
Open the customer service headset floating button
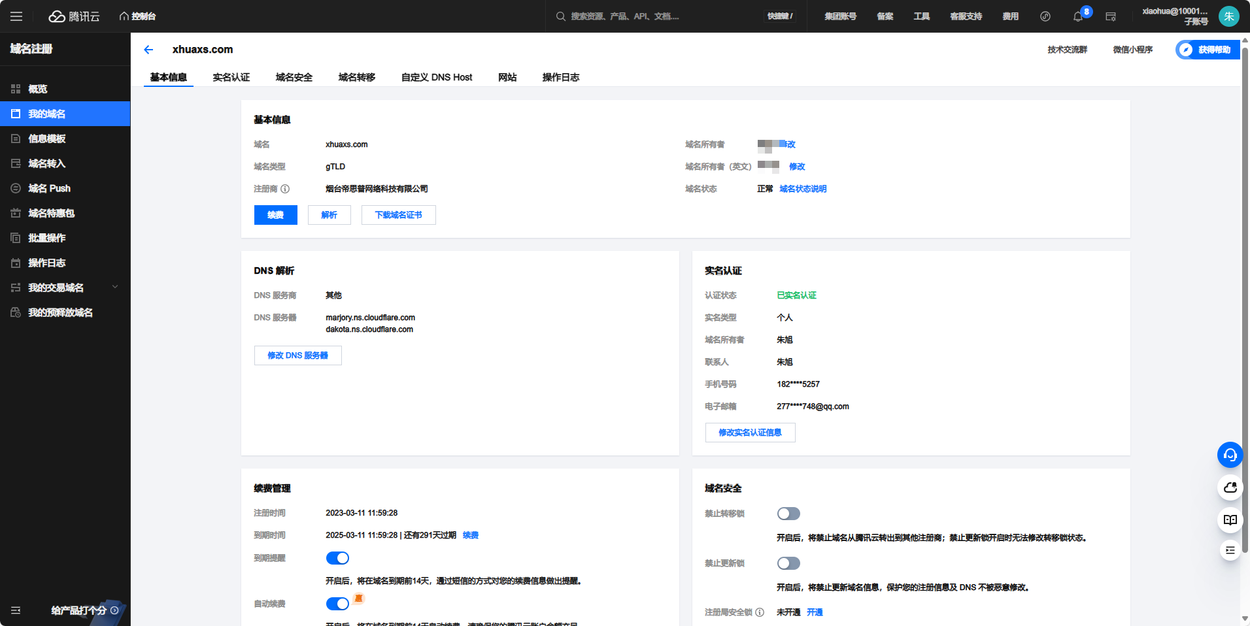coord(1230,455)
